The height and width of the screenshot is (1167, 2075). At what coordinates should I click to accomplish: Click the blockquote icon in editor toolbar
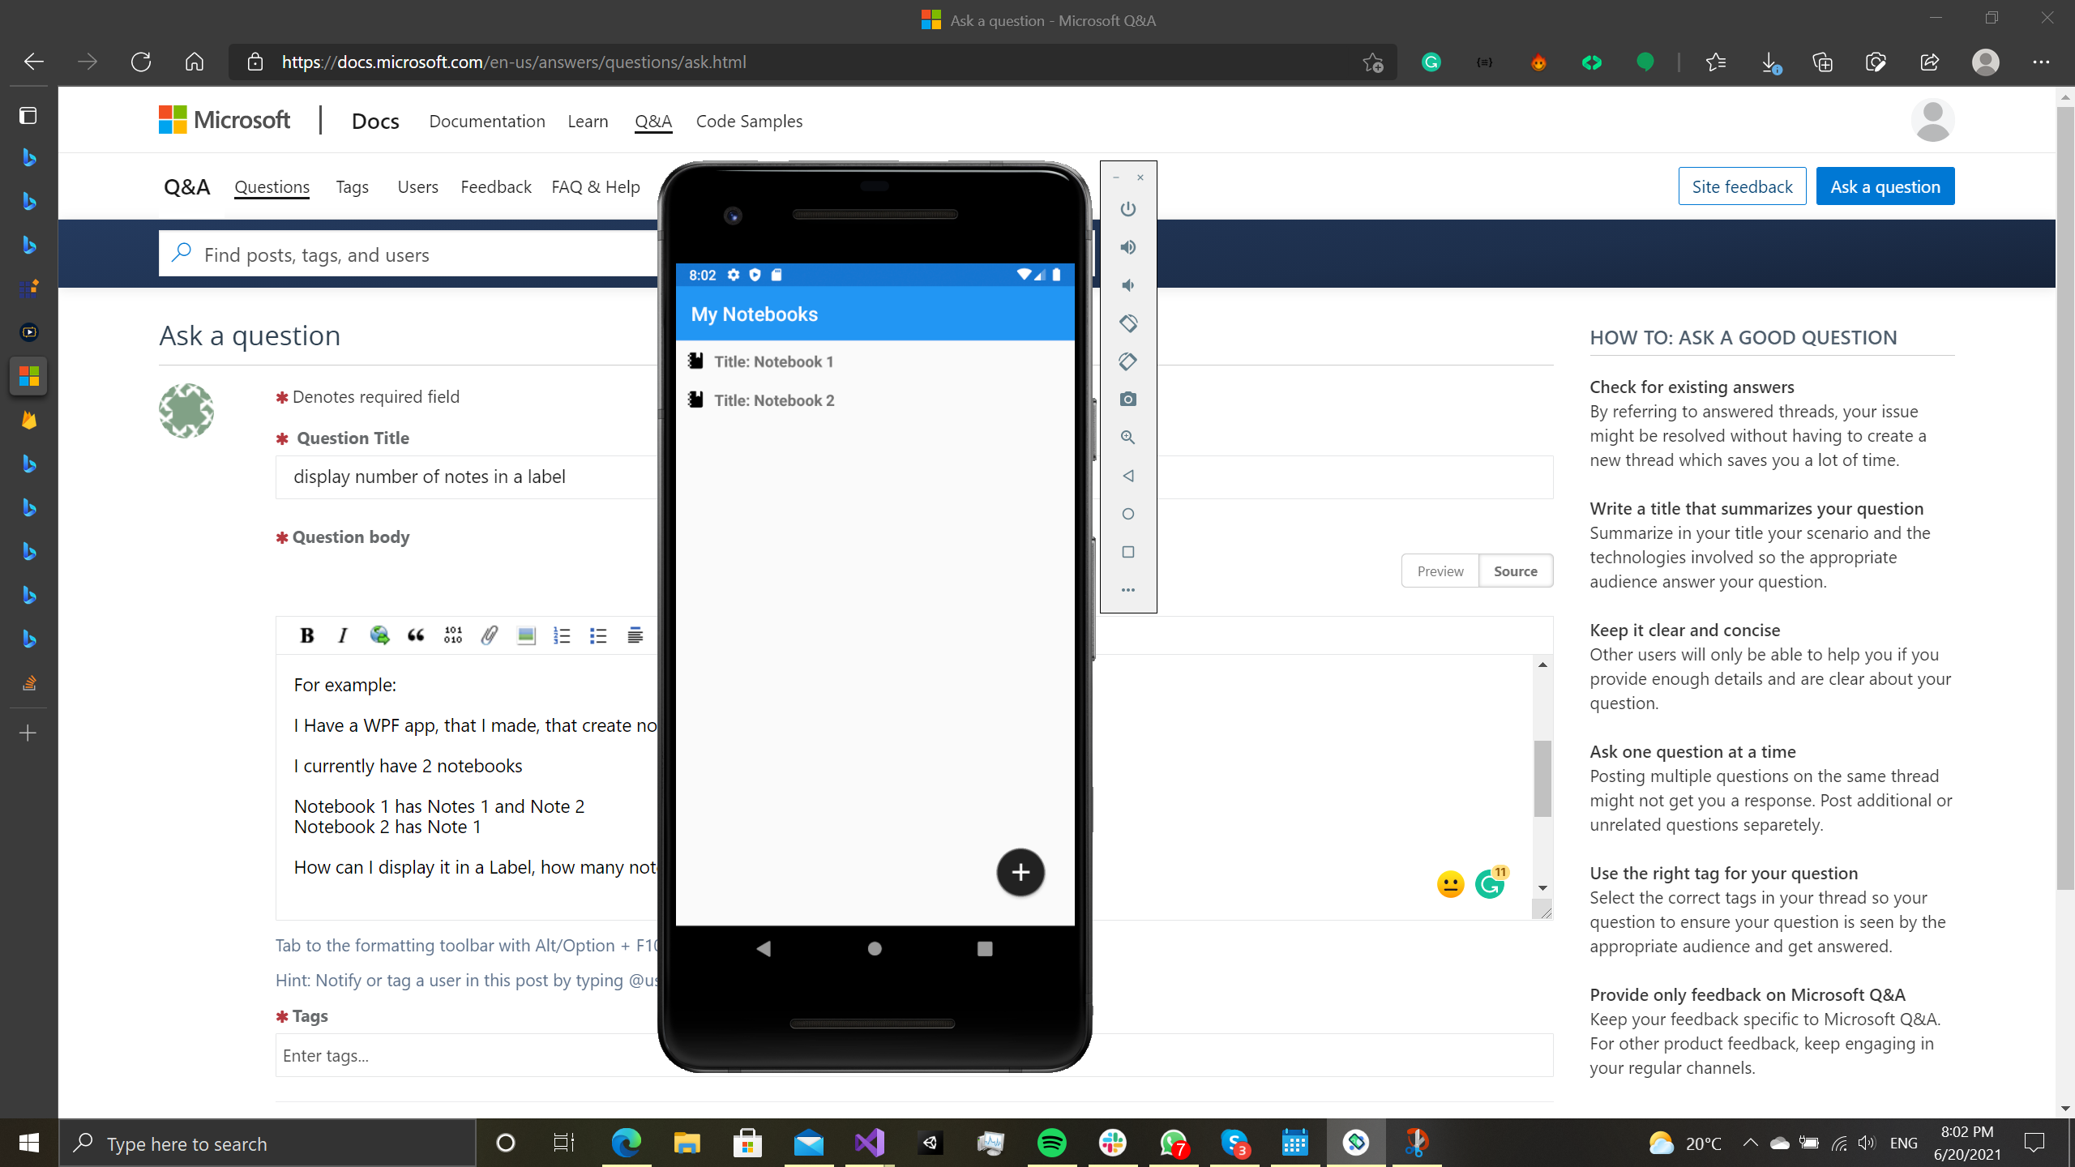tap(416, 635)
